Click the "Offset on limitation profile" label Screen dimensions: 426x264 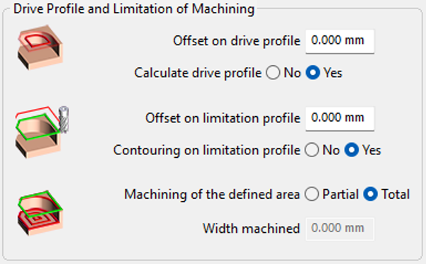pyautogui.click(x=223, y=119)
